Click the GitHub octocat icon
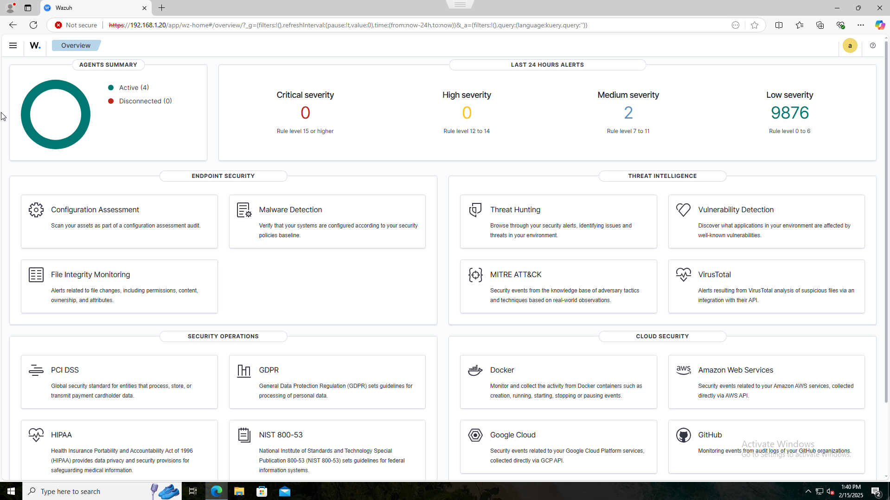Viewport: 890px width, 500px height. pos(683,435)
